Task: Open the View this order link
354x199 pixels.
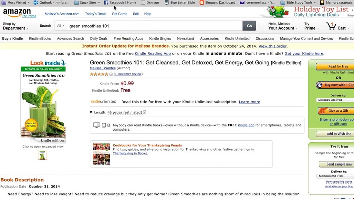Action: [x=272, y=46]
